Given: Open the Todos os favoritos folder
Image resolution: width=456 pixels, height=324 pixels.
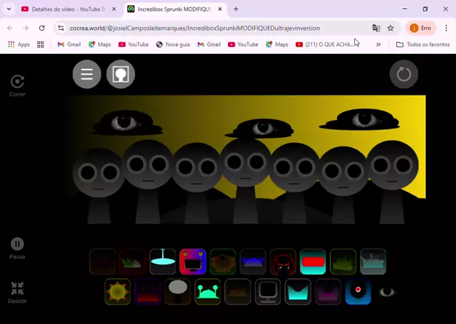Looking at the screenshot, I should click(x=423, y=45).
